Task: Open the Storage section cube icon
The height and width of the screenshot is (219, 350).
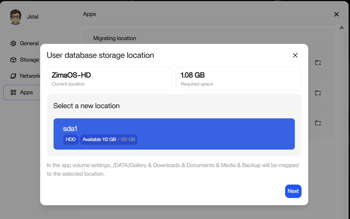Action: tap(13, 60)
